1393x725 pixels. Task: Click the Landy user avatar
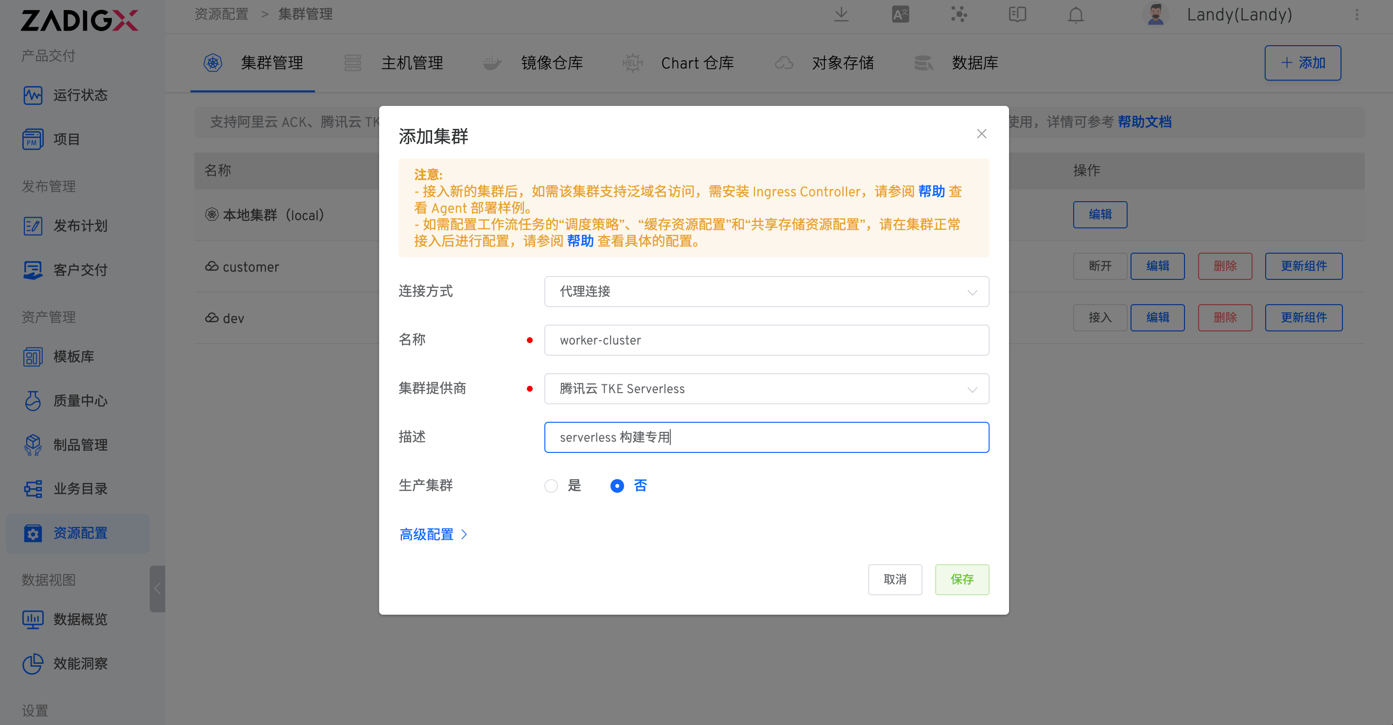pyautogui.click(x=1155, y=15)
